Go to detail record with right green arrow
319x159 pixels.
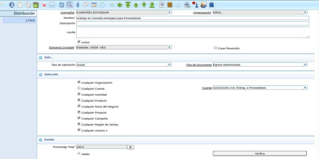120,4
